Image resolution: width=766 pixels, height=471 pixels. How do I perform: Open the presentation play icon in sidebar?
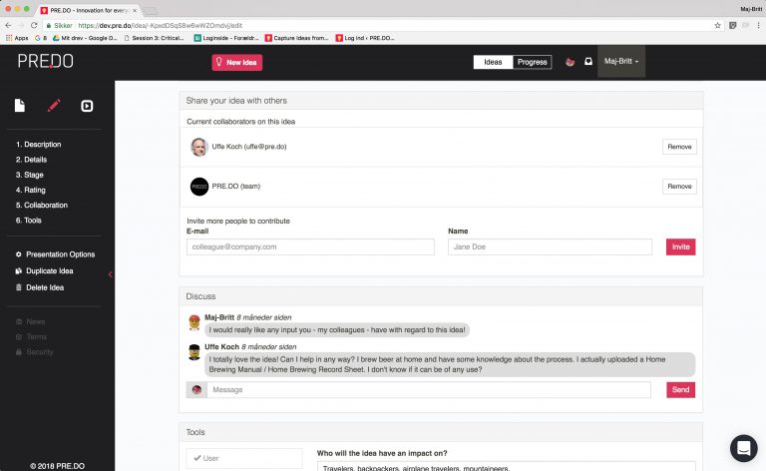point(87,106)
